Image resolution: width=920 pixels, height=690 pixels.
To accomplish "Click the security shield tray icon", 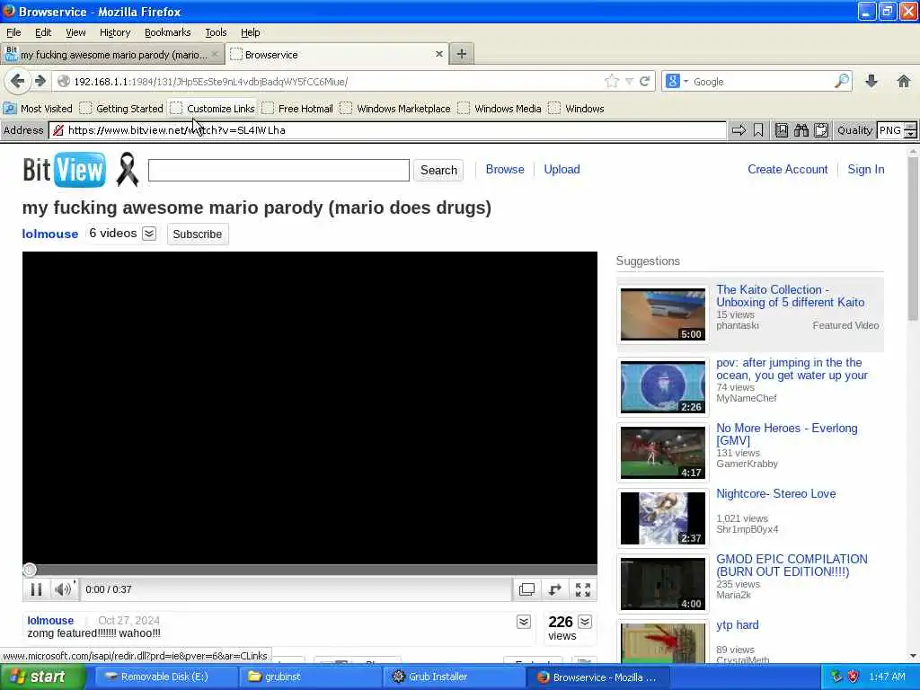I will point(854,677).
